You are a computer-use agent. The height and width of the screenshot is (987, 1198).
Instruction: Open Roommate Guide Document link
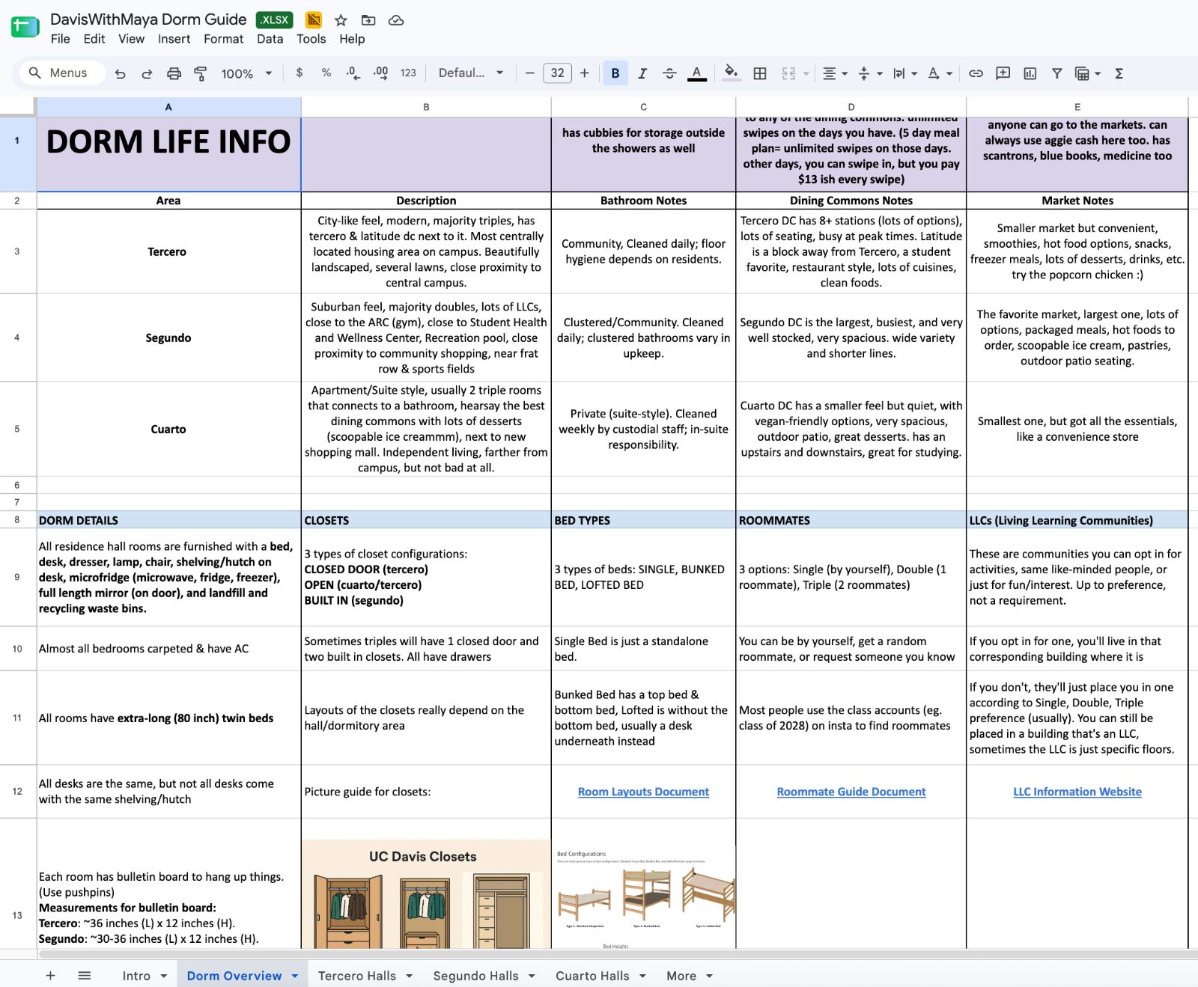(851, 792)
